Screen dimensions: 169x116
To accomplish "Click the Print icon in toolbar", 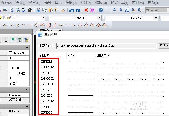I will (x=5, y=10).
